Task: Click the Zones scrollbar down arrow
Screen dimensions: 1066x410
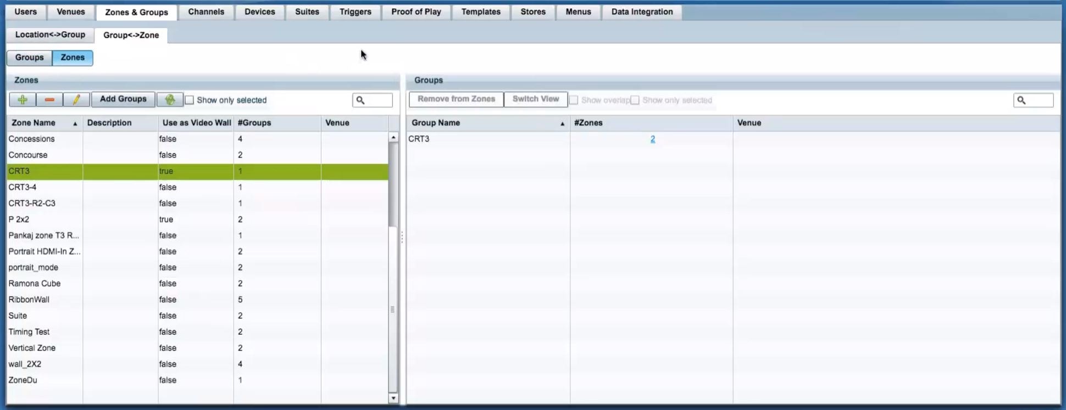Action: [393, 398]
